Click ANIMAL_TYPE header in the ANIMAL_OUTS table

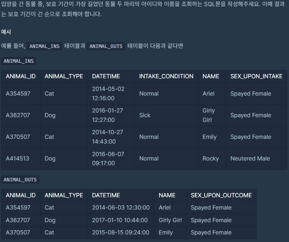pyautogui.click(x=64, y=195)
